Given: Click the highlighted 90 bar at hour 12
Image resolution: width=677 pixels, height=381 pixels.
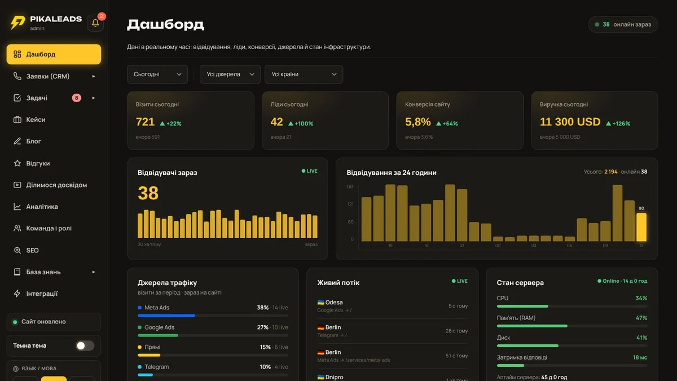Looking at the screenshot, I should 641,227.
